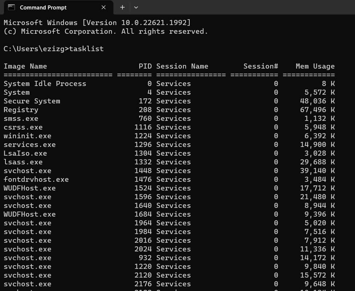
Task: Click the Registry process entry
Action: pos(21,110)
